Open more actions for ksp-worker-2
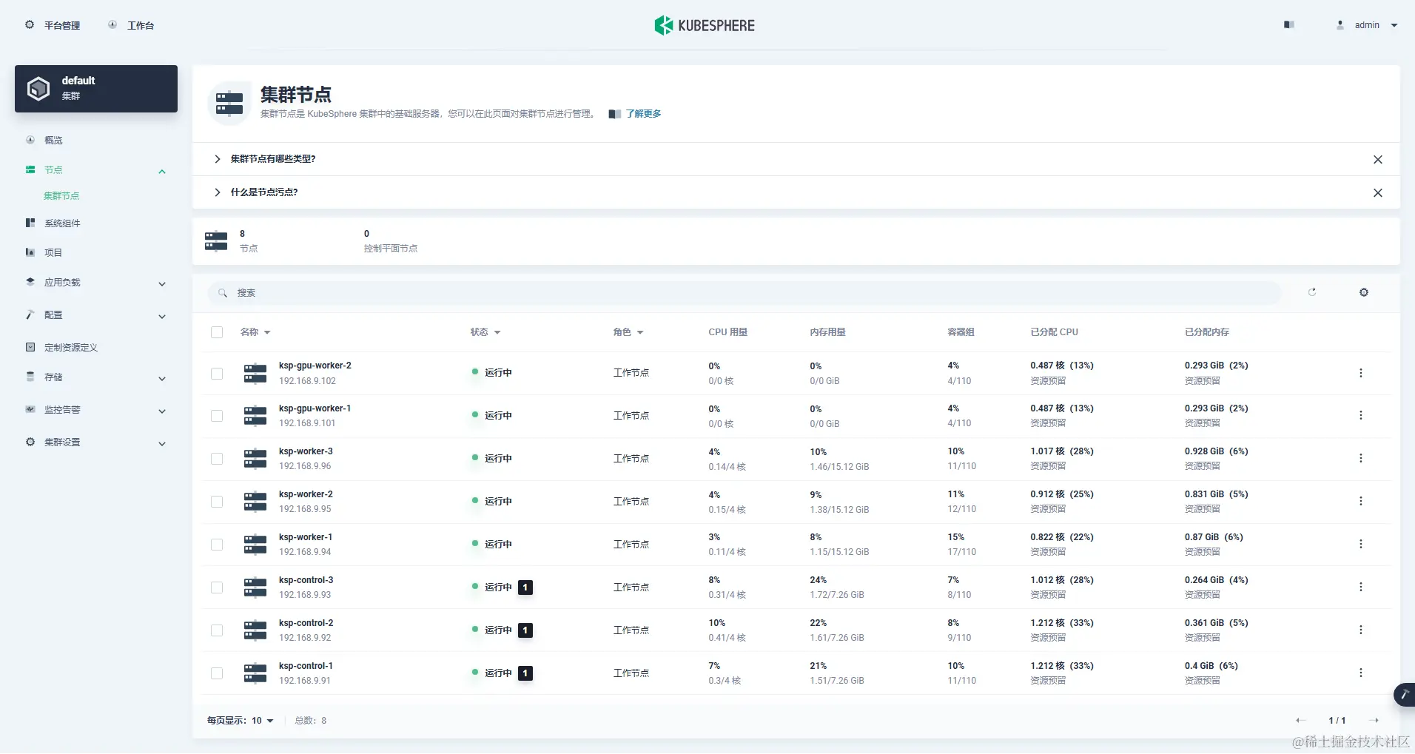Viewport: 1415px width, 754px height. coord(1360,501)
